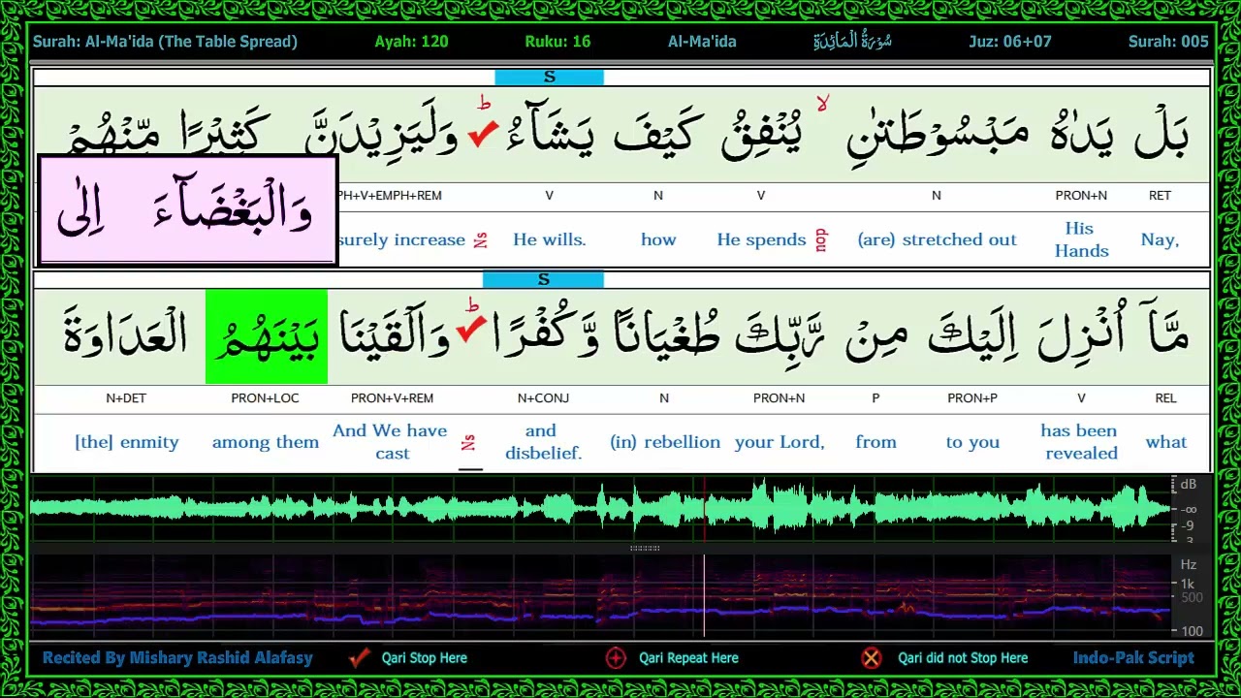
Task: Click the 'Qari did not Stop Here' text
Action: [963, 658]
